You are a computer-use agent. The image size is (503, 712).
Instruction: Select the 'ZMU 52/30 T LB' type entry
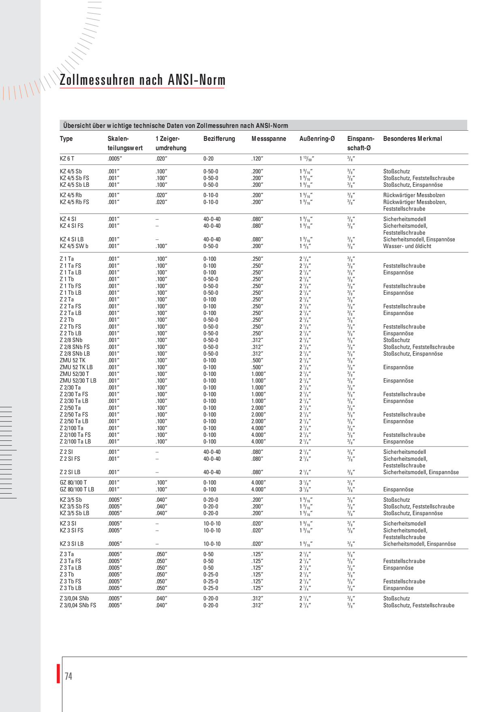(x=78, y=381)
